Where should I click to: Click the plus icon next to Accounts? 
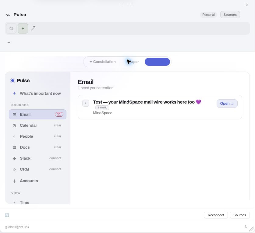pos(14,181)
